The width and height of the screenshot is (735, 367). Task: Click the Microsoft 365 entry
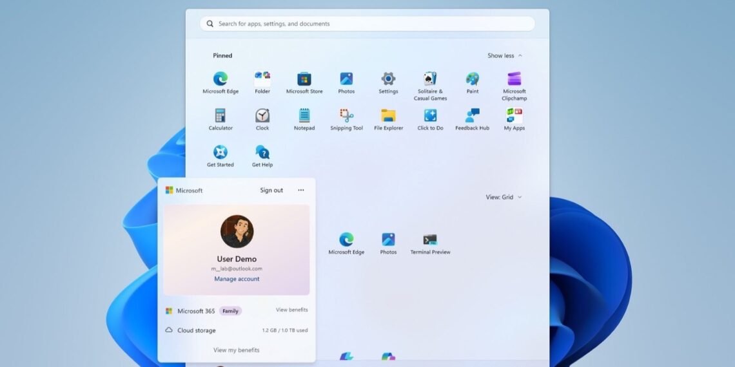point(196,311)
